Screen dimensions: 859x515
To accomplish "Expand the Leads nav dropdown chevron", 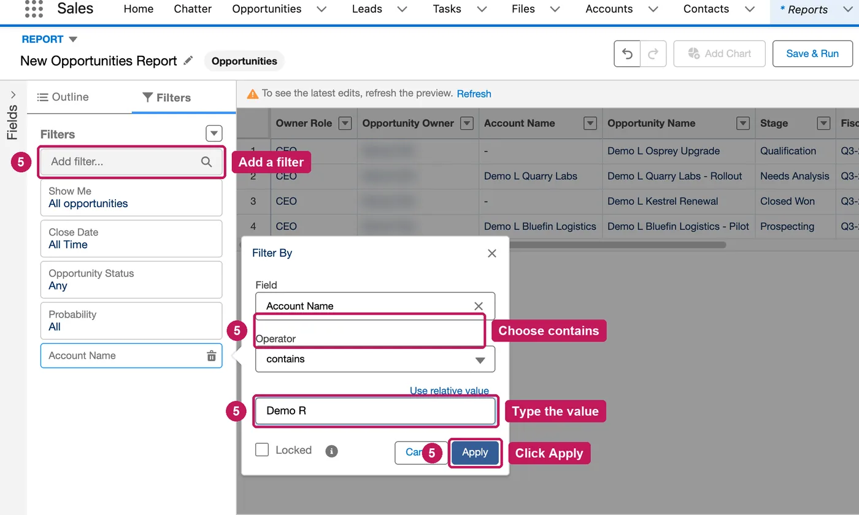I will [402, 9].
